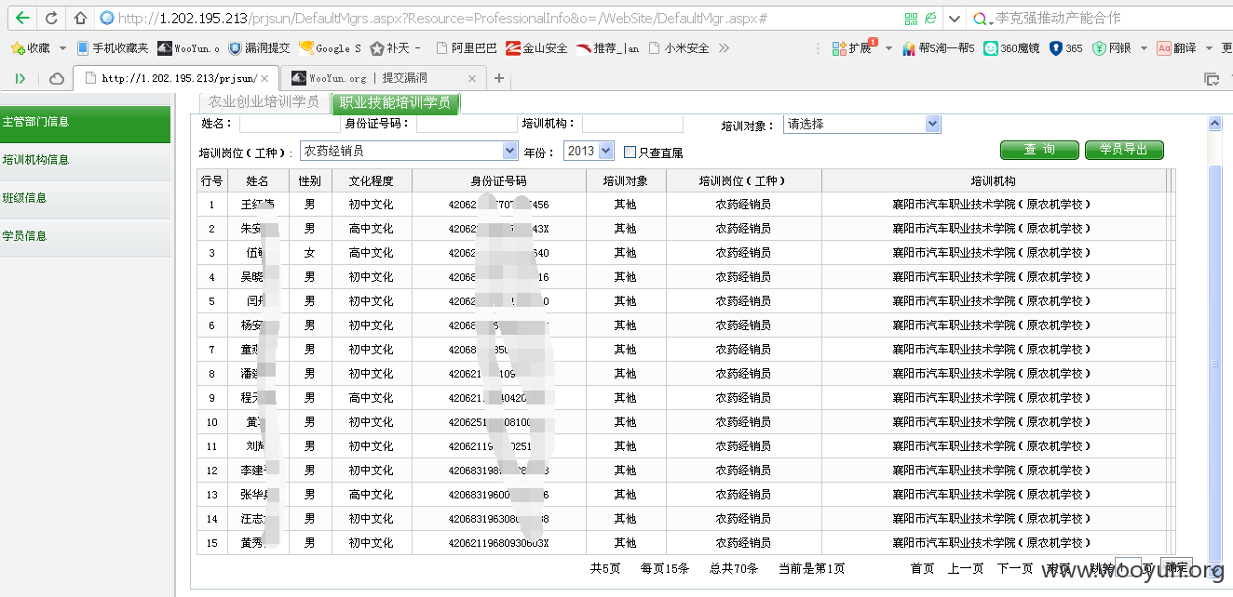This screenshot has height=597, width=1233.
Task: Show more bookmarks with double chevron
Action: [724, 47]
